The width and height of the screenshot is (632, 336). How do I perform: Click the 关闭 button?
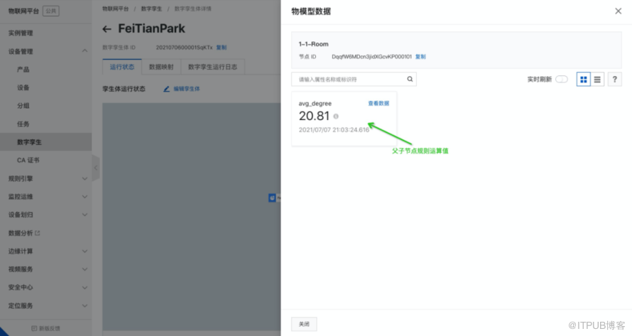(304, 324)
